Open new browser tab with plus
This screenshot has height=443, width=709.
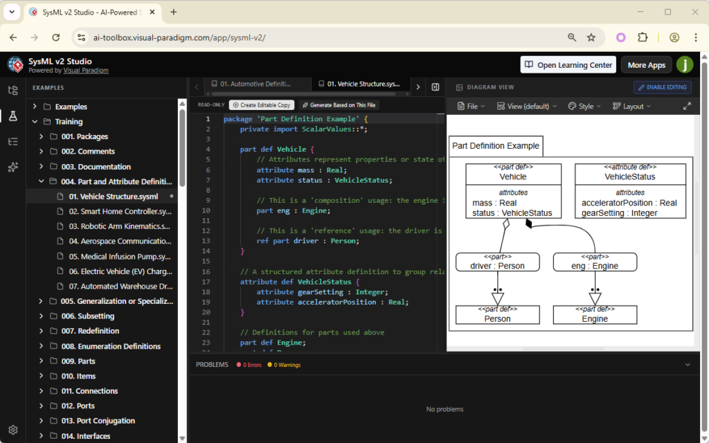coord(174,12)
